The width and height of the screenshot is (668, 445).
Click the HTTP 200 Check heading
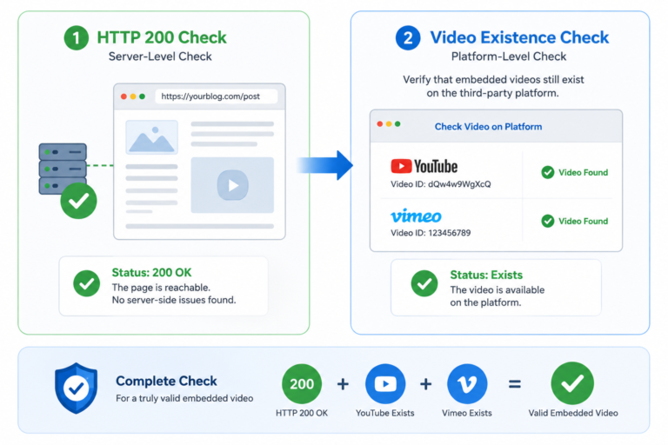[162, 37]
